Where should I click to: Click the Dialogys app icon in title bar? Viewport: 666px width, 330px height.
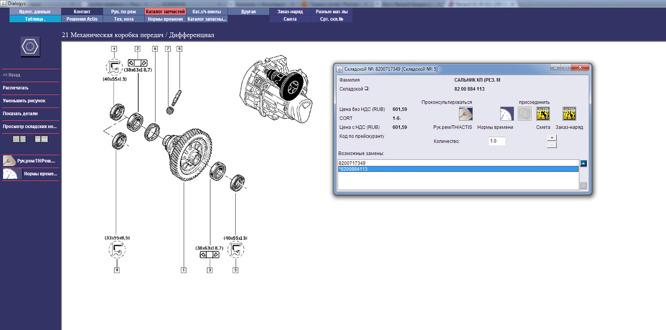(4, 3)
